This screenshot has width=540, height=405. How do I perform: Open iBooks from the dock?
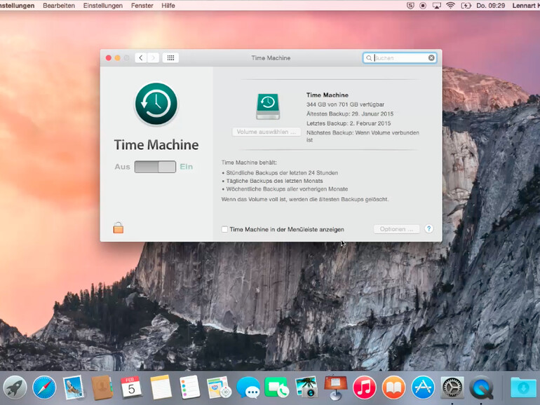[393, 387]
